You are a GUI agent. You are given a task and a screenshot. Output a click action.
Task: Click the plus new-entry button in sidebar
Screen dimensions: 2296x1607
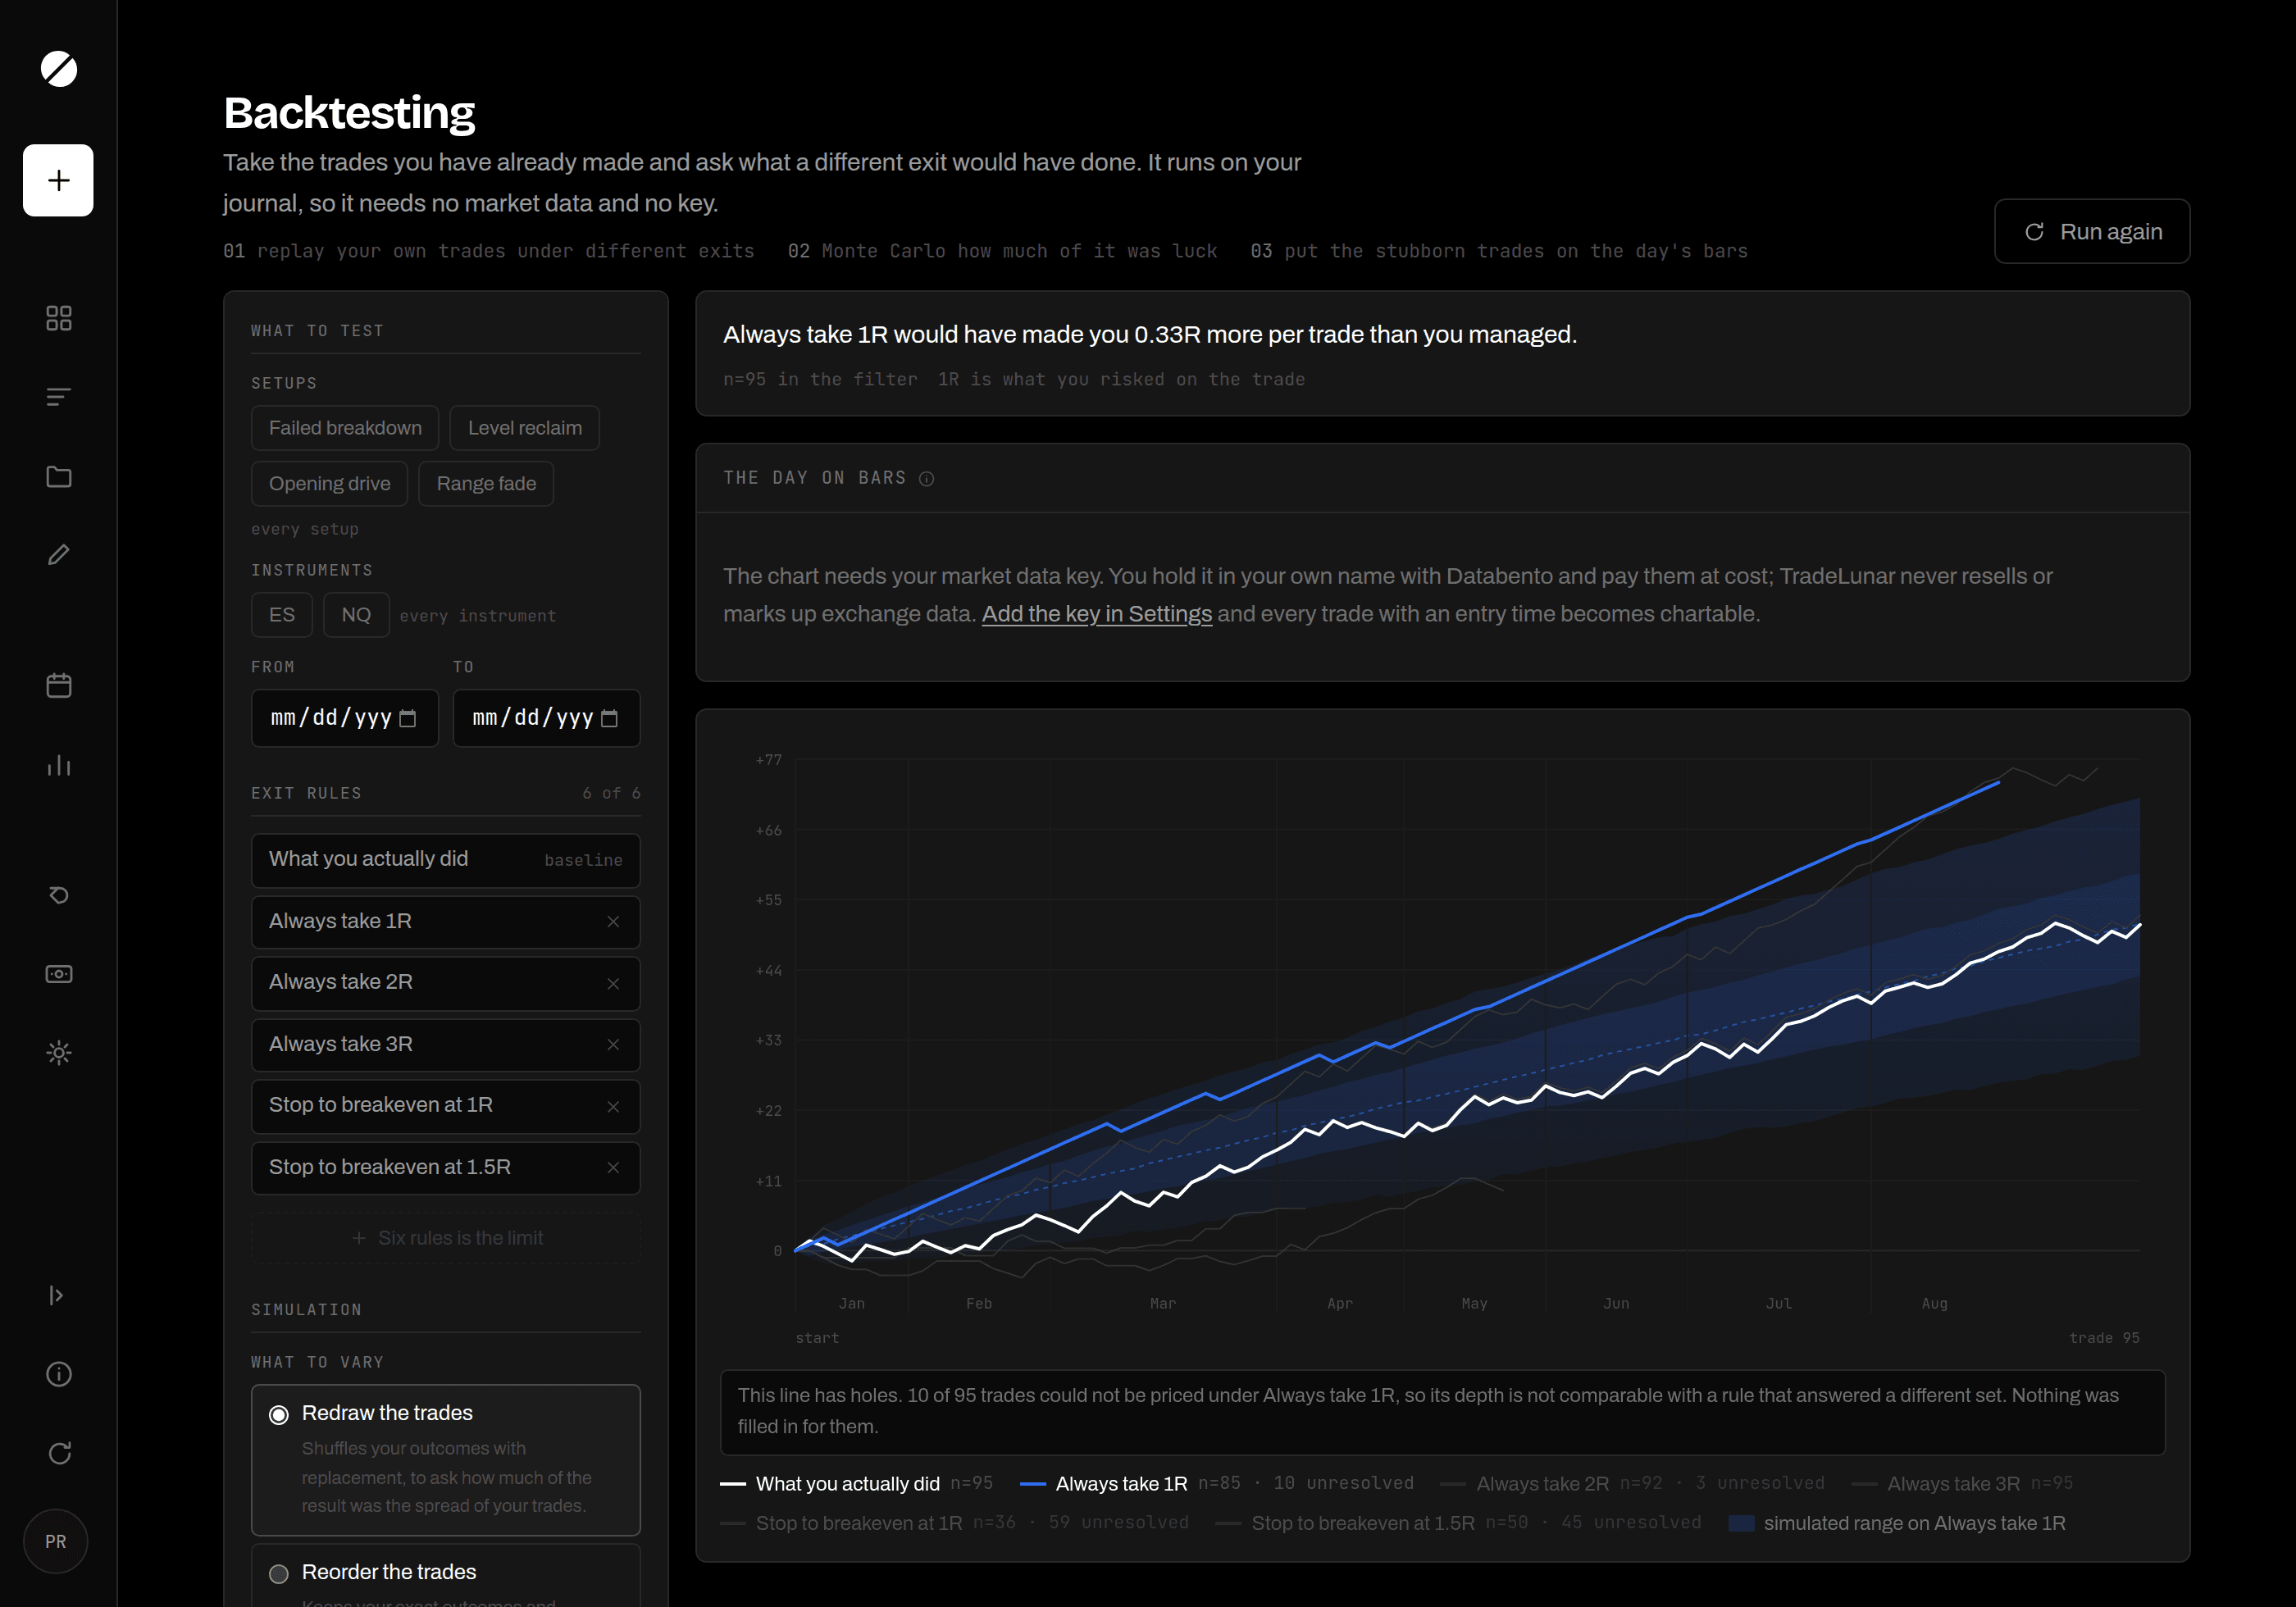(x=58, y=180)
